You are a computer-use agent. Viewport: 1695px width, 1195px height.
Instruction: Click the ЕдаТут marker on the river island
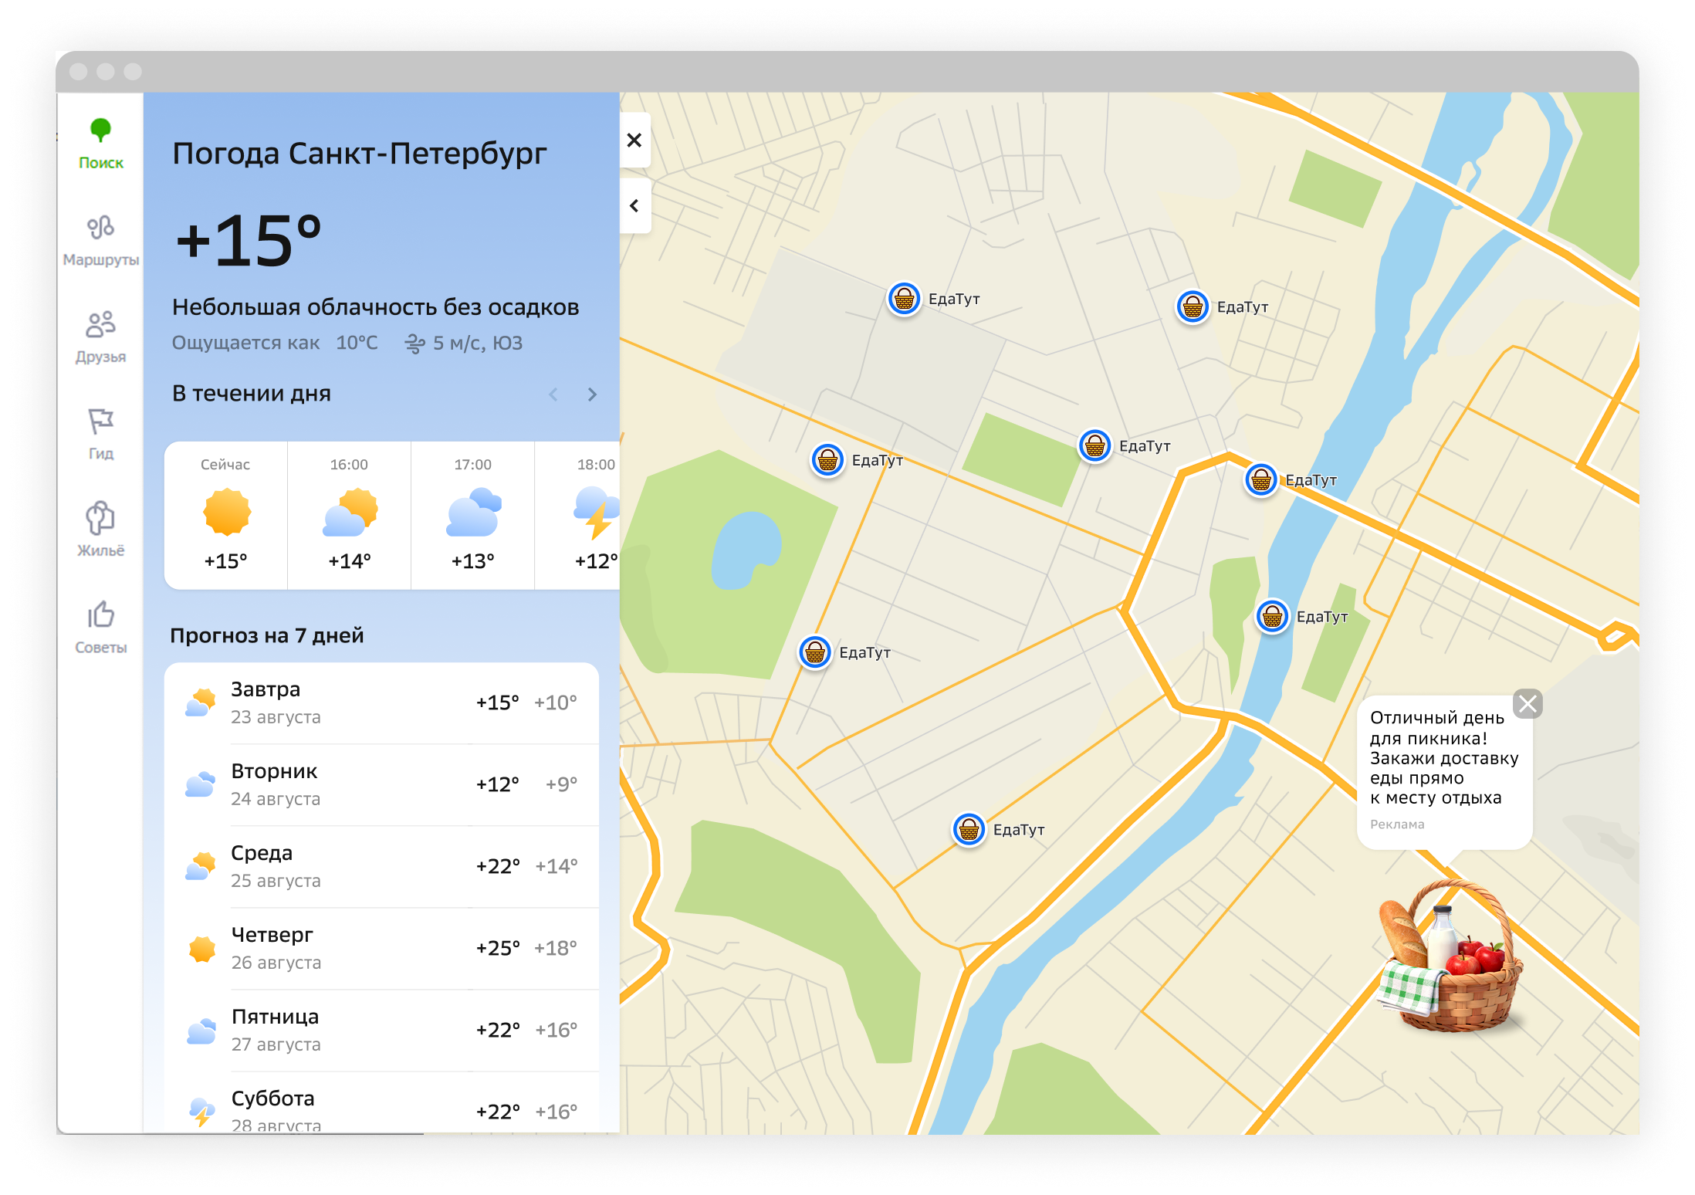pyautogui.click(x=1273, y=616)
